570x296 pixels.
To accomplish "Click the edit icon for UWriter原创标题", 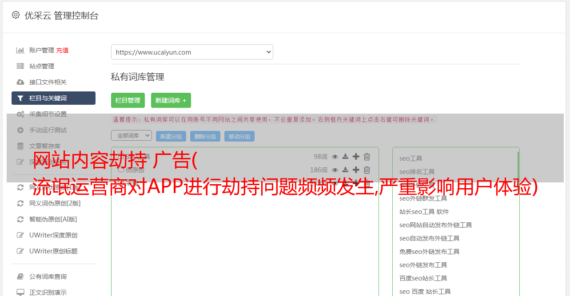I will [x=20, y=251].
